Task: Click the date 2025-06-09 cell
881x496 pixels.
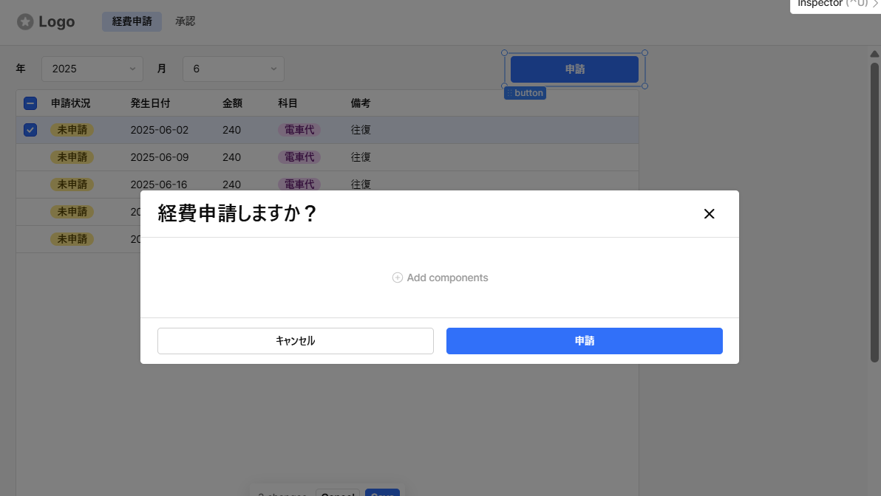Action: click(x=160, y=157)
